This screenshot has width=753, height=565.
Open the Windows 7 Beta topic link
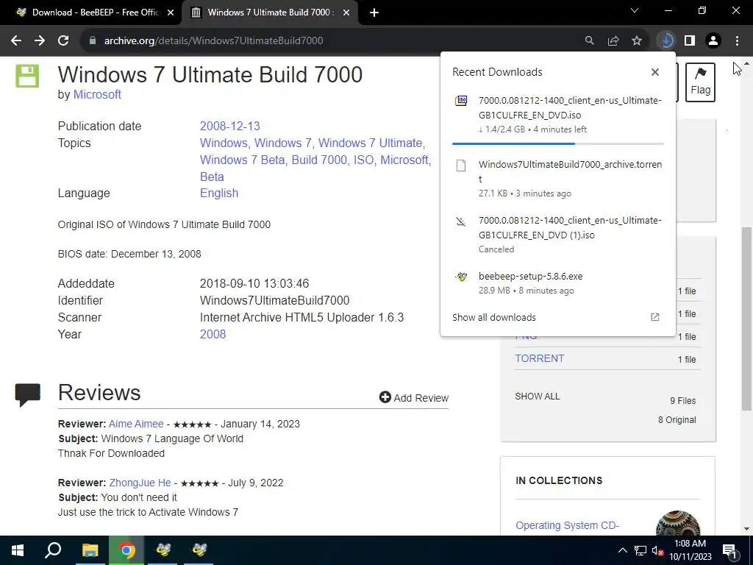243,160
